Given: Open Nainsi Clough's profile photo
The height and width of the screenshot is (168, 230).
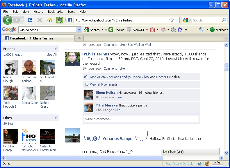Looking at the screenshot, I should pyautogui.click(x=11, y=67).
